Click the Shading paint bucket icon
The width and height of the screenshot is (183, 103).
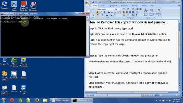click(x=124, y=15)
